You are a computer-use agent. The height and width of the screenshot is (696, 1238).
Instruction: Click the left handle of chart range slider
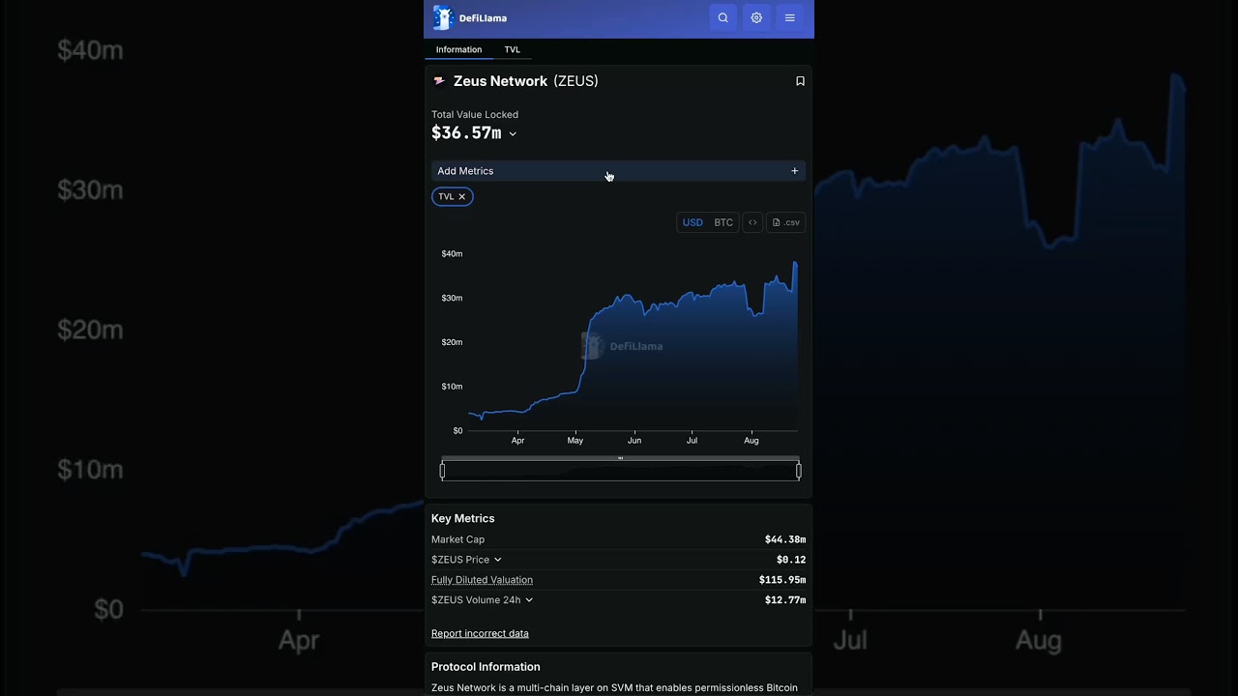point(443,471)
